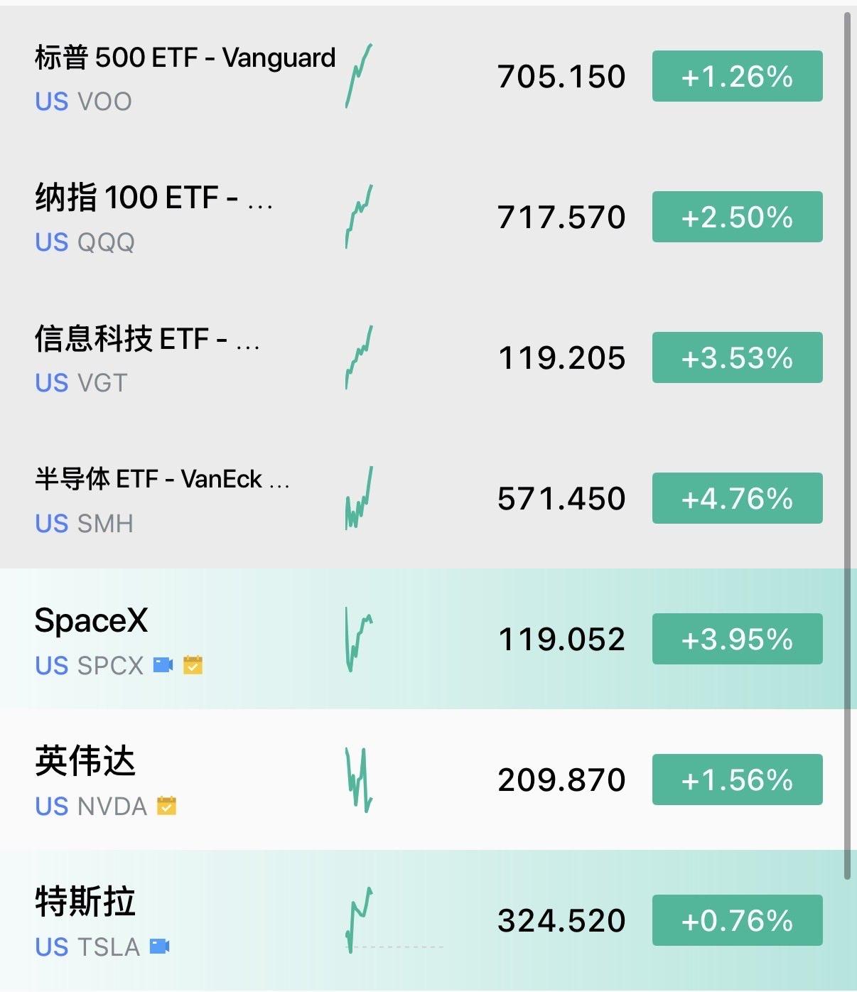
Task: View the NVDA mini trend chart
Action: coord(359,780)
